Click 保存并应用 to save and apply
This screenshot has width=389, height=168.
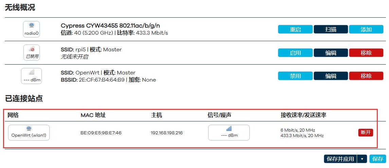pos(340,159)
